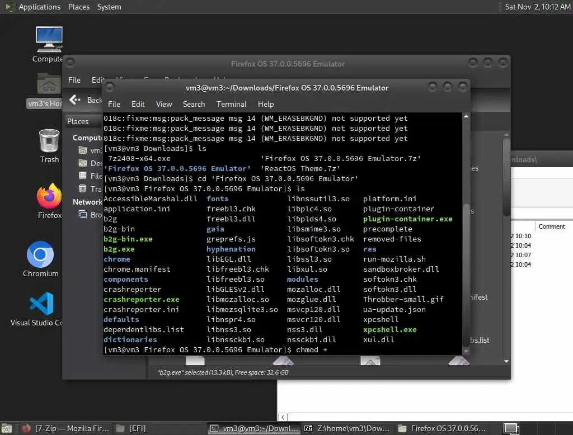Click the workspace switcher icon in bottom panel

[511, 428]
